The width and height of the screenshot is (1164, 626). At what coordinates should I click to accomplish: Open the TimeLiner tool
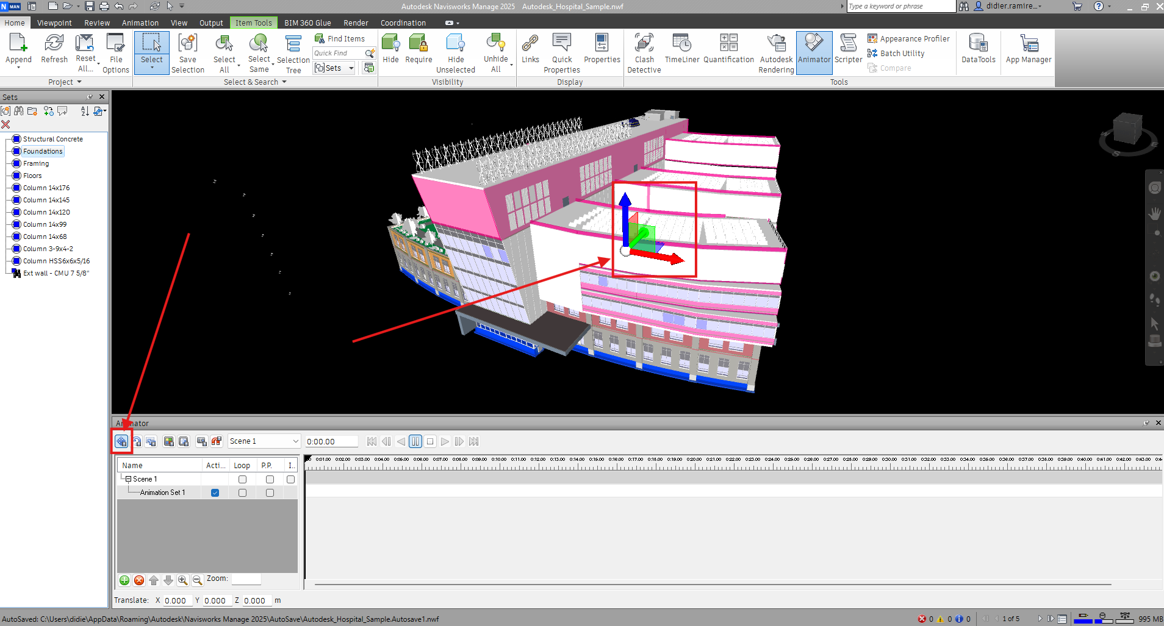(682, 49)
